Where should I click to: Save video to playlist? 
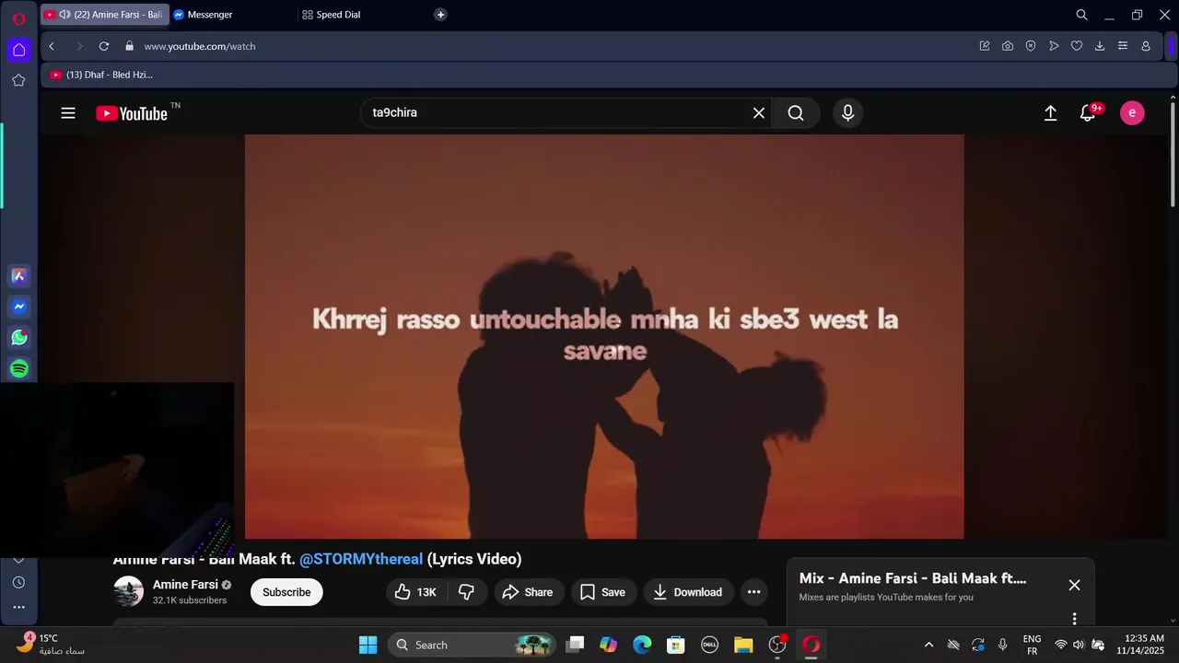(x=602, y=592)
